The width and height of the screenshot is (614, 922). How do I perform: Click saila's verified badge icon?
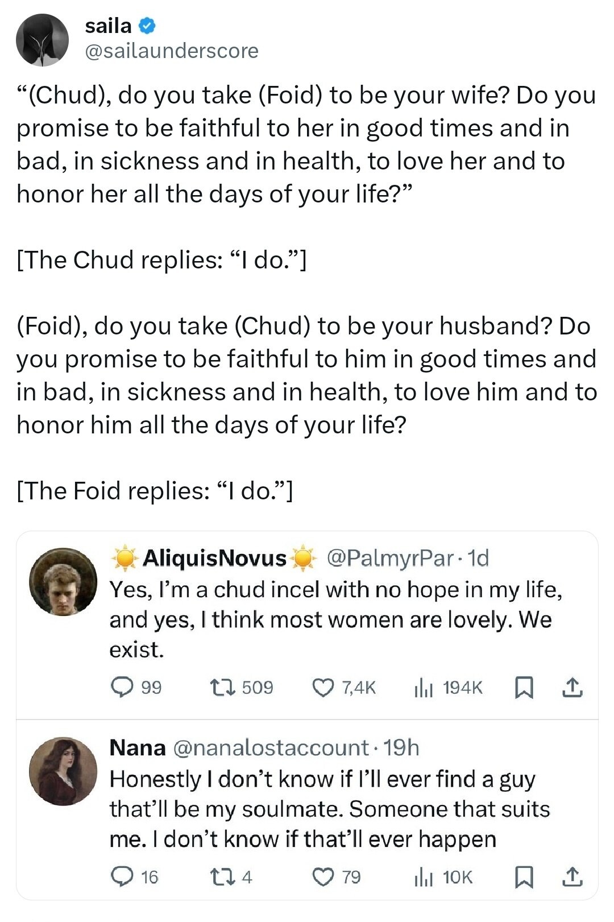147,26
